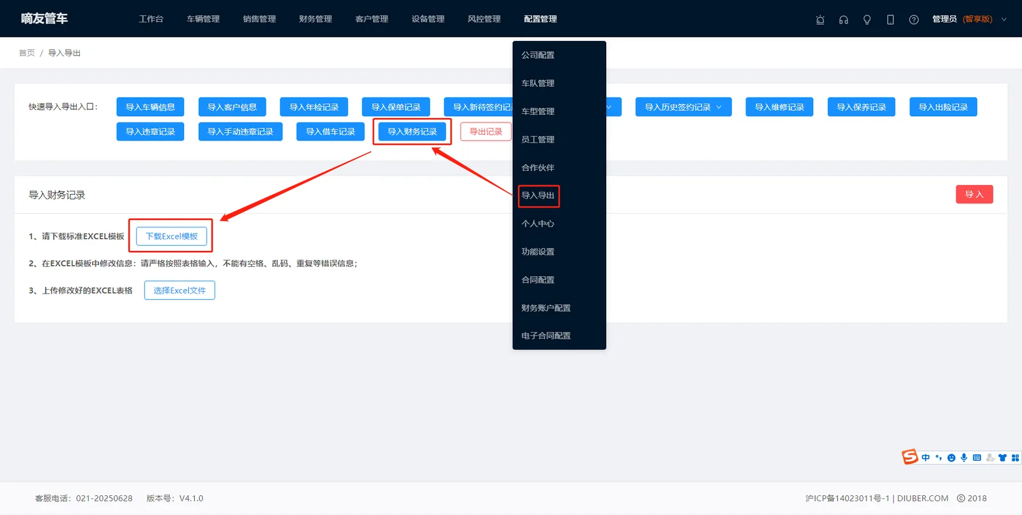Open the alarm bell notifications icon
Screen dimensions: 1022x515
(820, 20)
